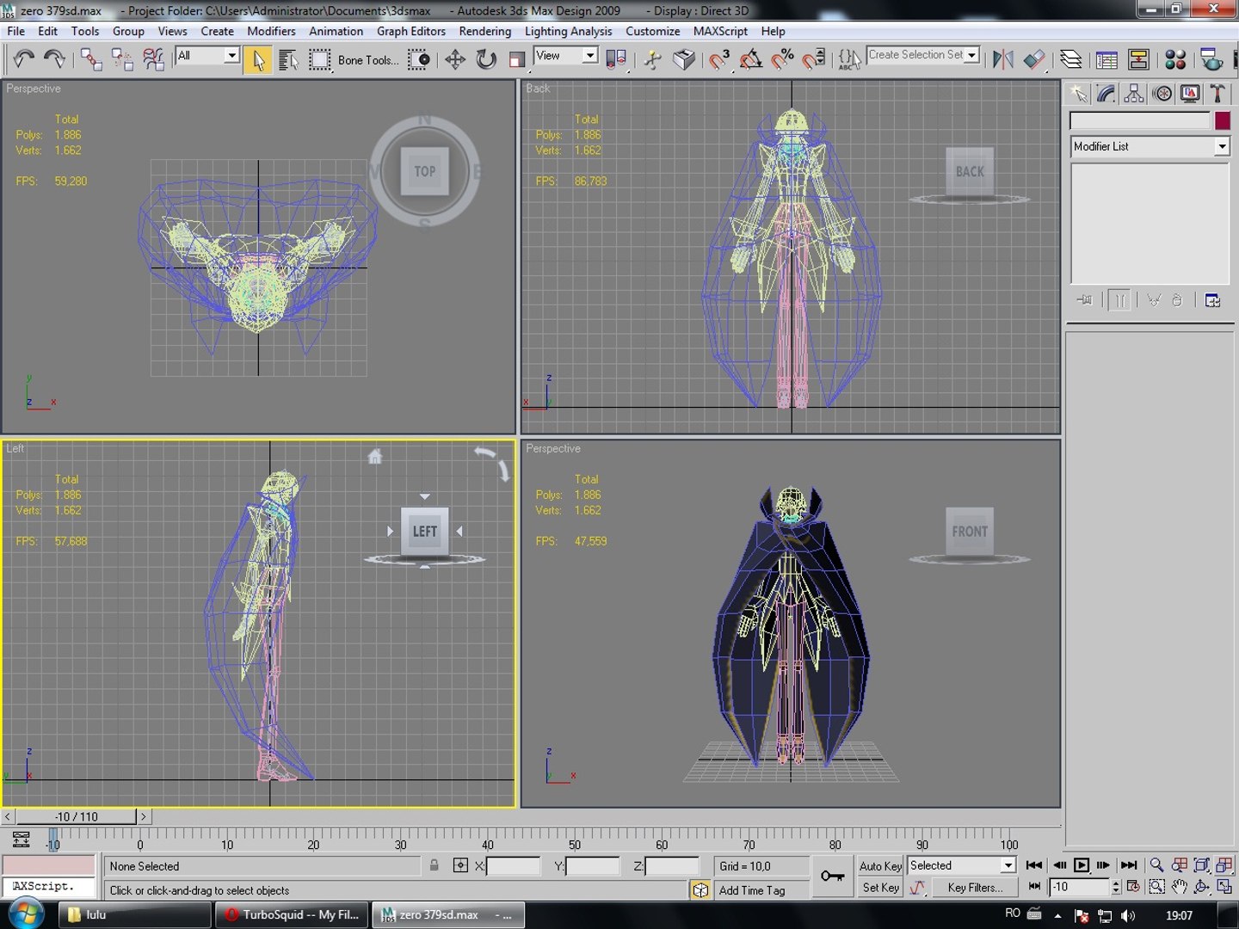Open the Customize menu
Viewport: 1239px width, 929px height.
point(652,31)
